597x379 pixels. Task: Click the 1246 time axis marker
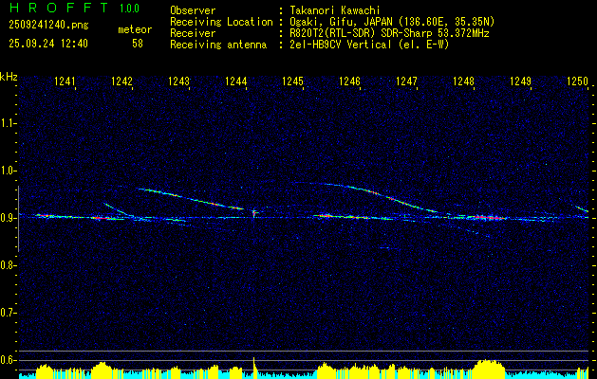click(349, 81)
